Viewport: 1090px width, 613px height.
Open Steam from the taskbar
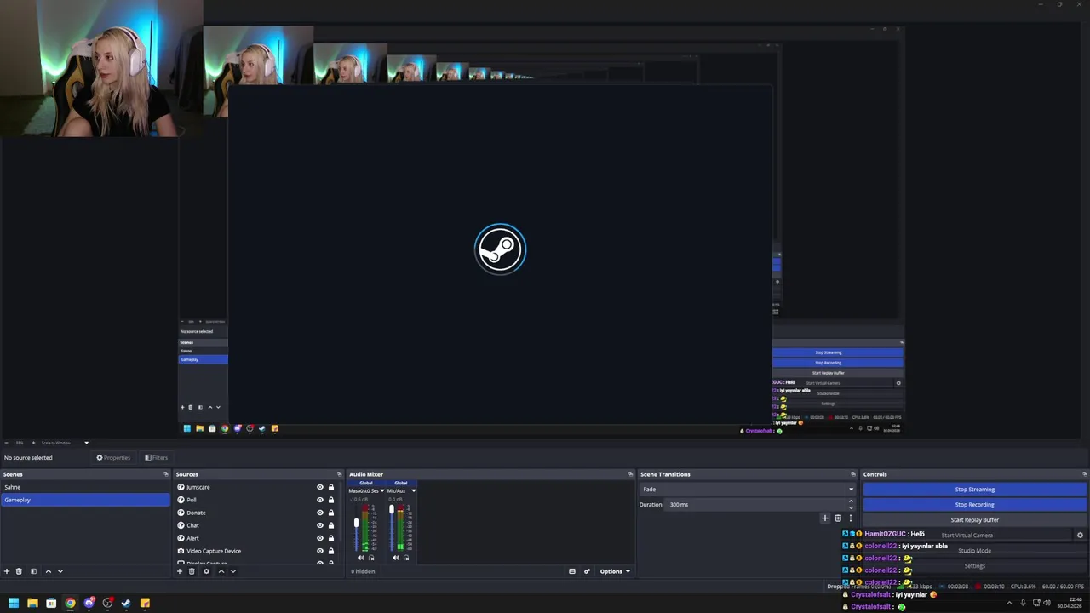pos(126,603)
